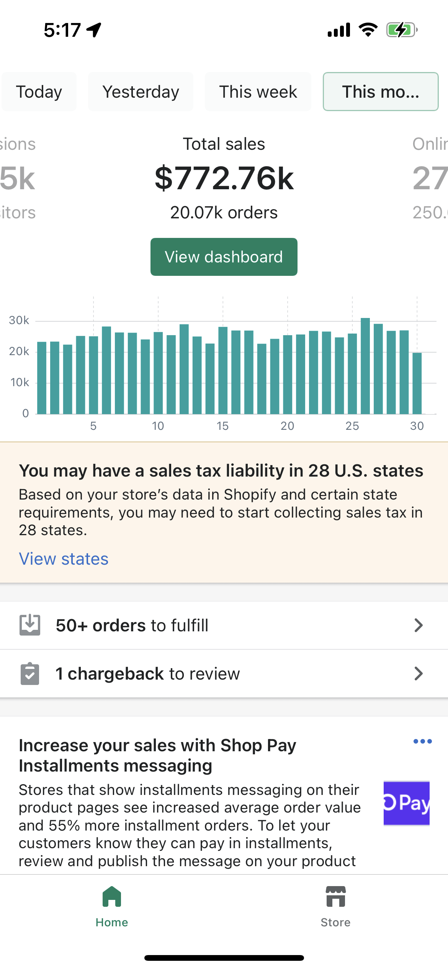This screenshot has width=448, height=970.
Task: Tap the battery charging icon in status bar
Action: click(402, 30)
